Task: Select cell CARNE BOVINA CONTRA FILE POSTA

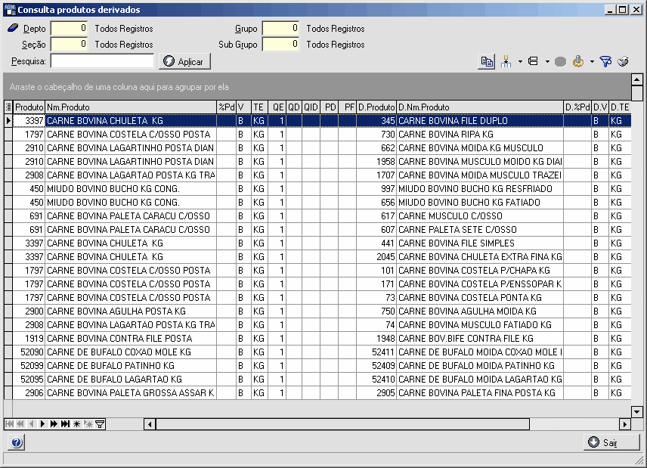Action: [x=131, y=339]
